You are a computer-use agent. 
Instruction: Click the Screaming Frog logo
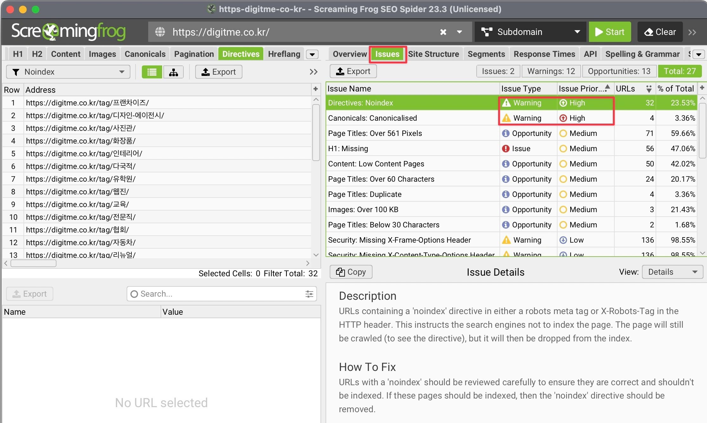[68, 32]
